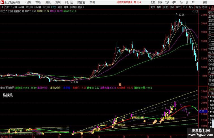214x138 pixels.
Task: Click the 22.26 high price label
Action: pos(181,15)
